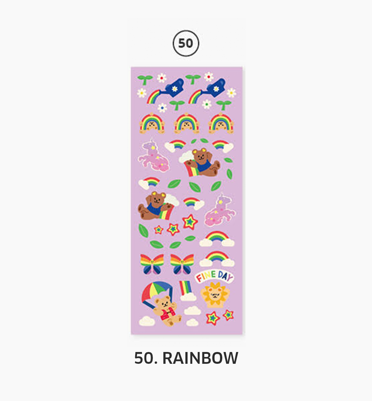Click the middle bear-under-rainbow-arch sticker
The width and height of the screenshot is (372, 401).
(187, 123)
